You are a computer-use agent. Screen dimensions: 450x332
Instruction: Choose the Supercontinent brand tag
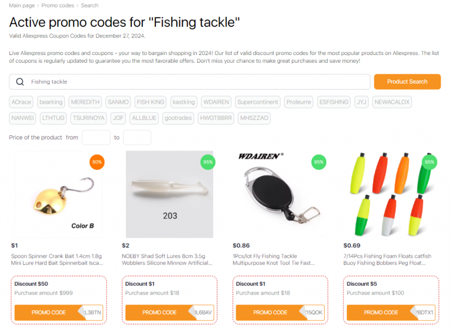(258, 102)
